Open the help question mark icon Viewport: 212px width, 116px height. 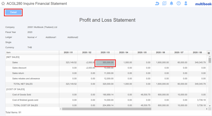point(179,3)
